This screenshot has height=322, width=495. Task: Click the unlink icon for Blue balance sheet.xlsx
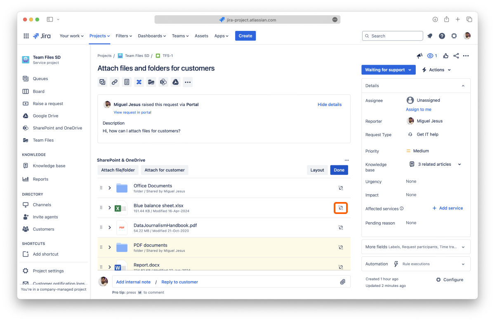click(341, 208)
